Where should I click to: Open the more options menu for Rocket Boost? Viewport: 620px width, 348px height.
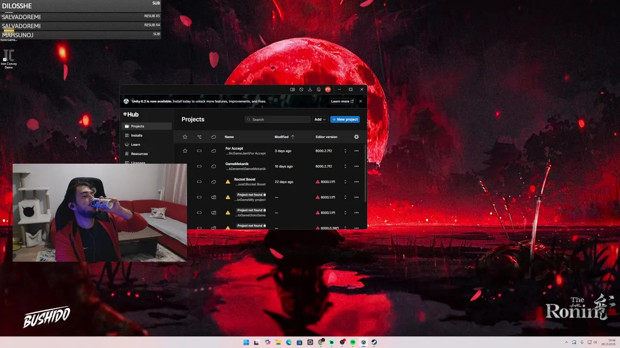click(x=356, y=182)
